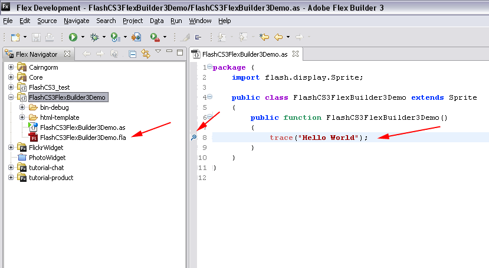
Task: Click the Previous Annotation toolbar icon
Action: point(243,37)
